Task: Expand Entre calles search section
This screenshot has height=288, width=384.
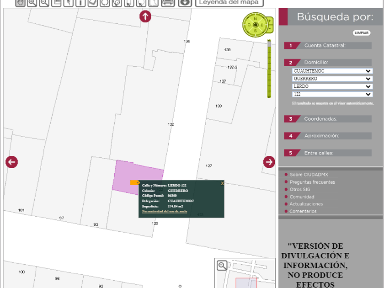Action: click(328, 153)
